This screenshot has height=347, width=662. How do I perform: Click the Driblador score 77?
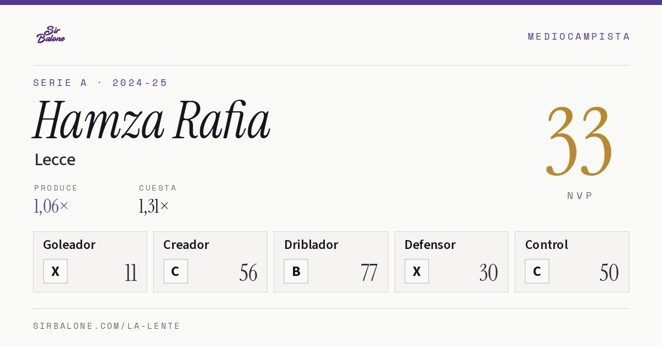(369, 273)
